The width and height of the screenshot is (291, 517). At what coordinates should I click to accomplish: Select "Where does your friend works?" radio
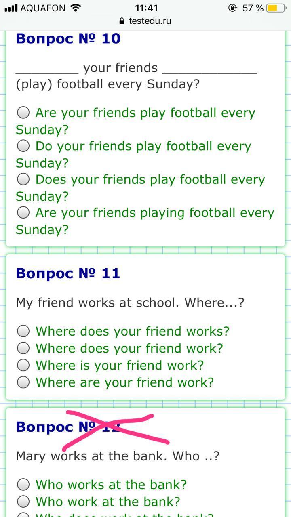(x=23, y=331)
